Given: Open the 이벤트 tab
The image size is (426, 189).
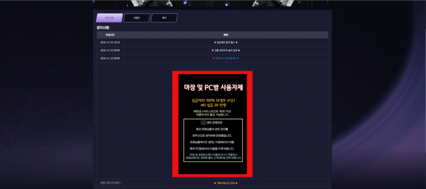Looking at the screenshot, I should point(136,18).
